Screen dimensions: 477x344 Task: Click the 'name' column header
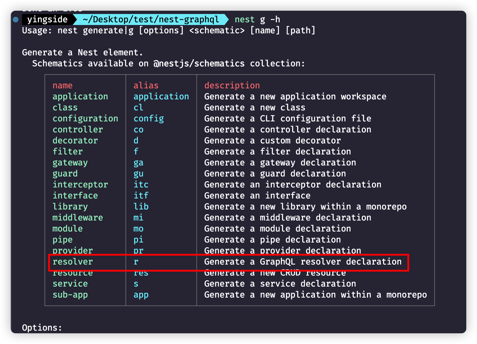63,86
